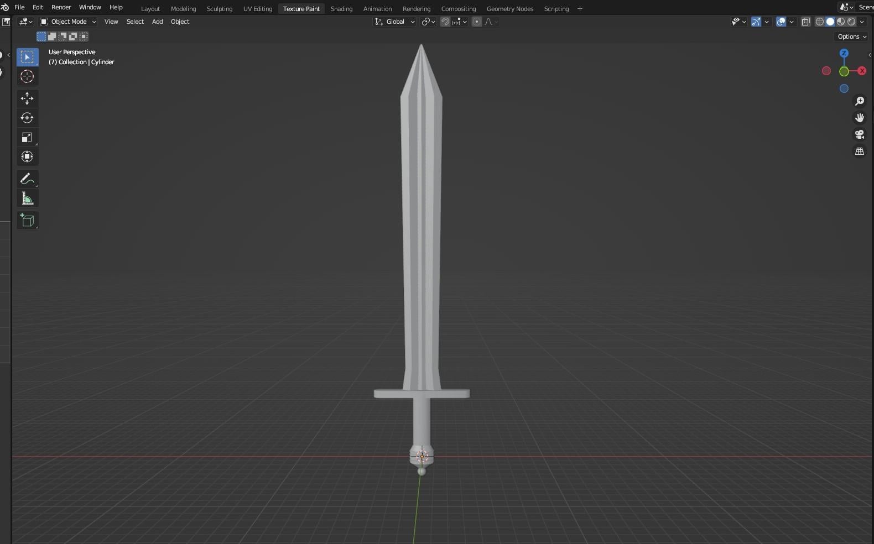
Task: Open selectability and visibility dropdown
Action: pyautogui.click(x=738, y=22)
